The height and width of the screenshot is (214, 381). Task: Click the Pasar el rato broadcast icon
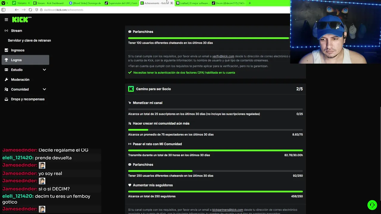click(130, 144)
